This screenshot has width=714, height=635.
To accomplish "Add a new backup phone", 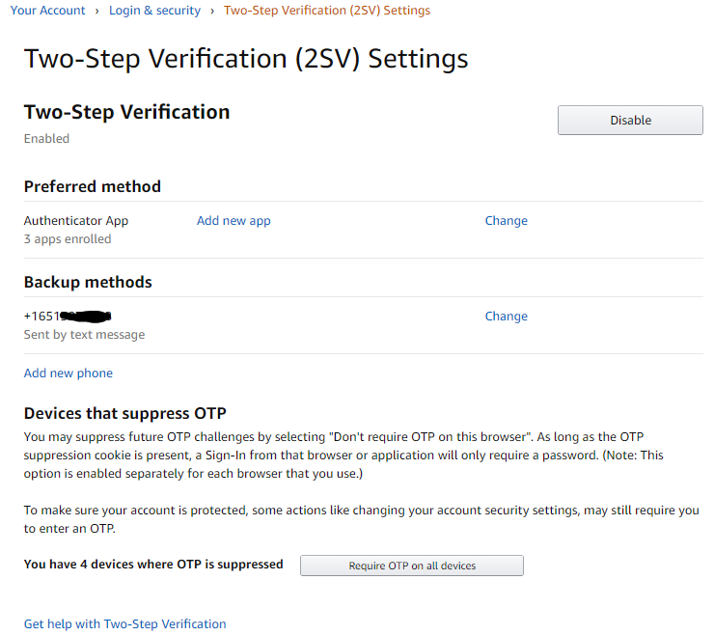I will (69, 373).
